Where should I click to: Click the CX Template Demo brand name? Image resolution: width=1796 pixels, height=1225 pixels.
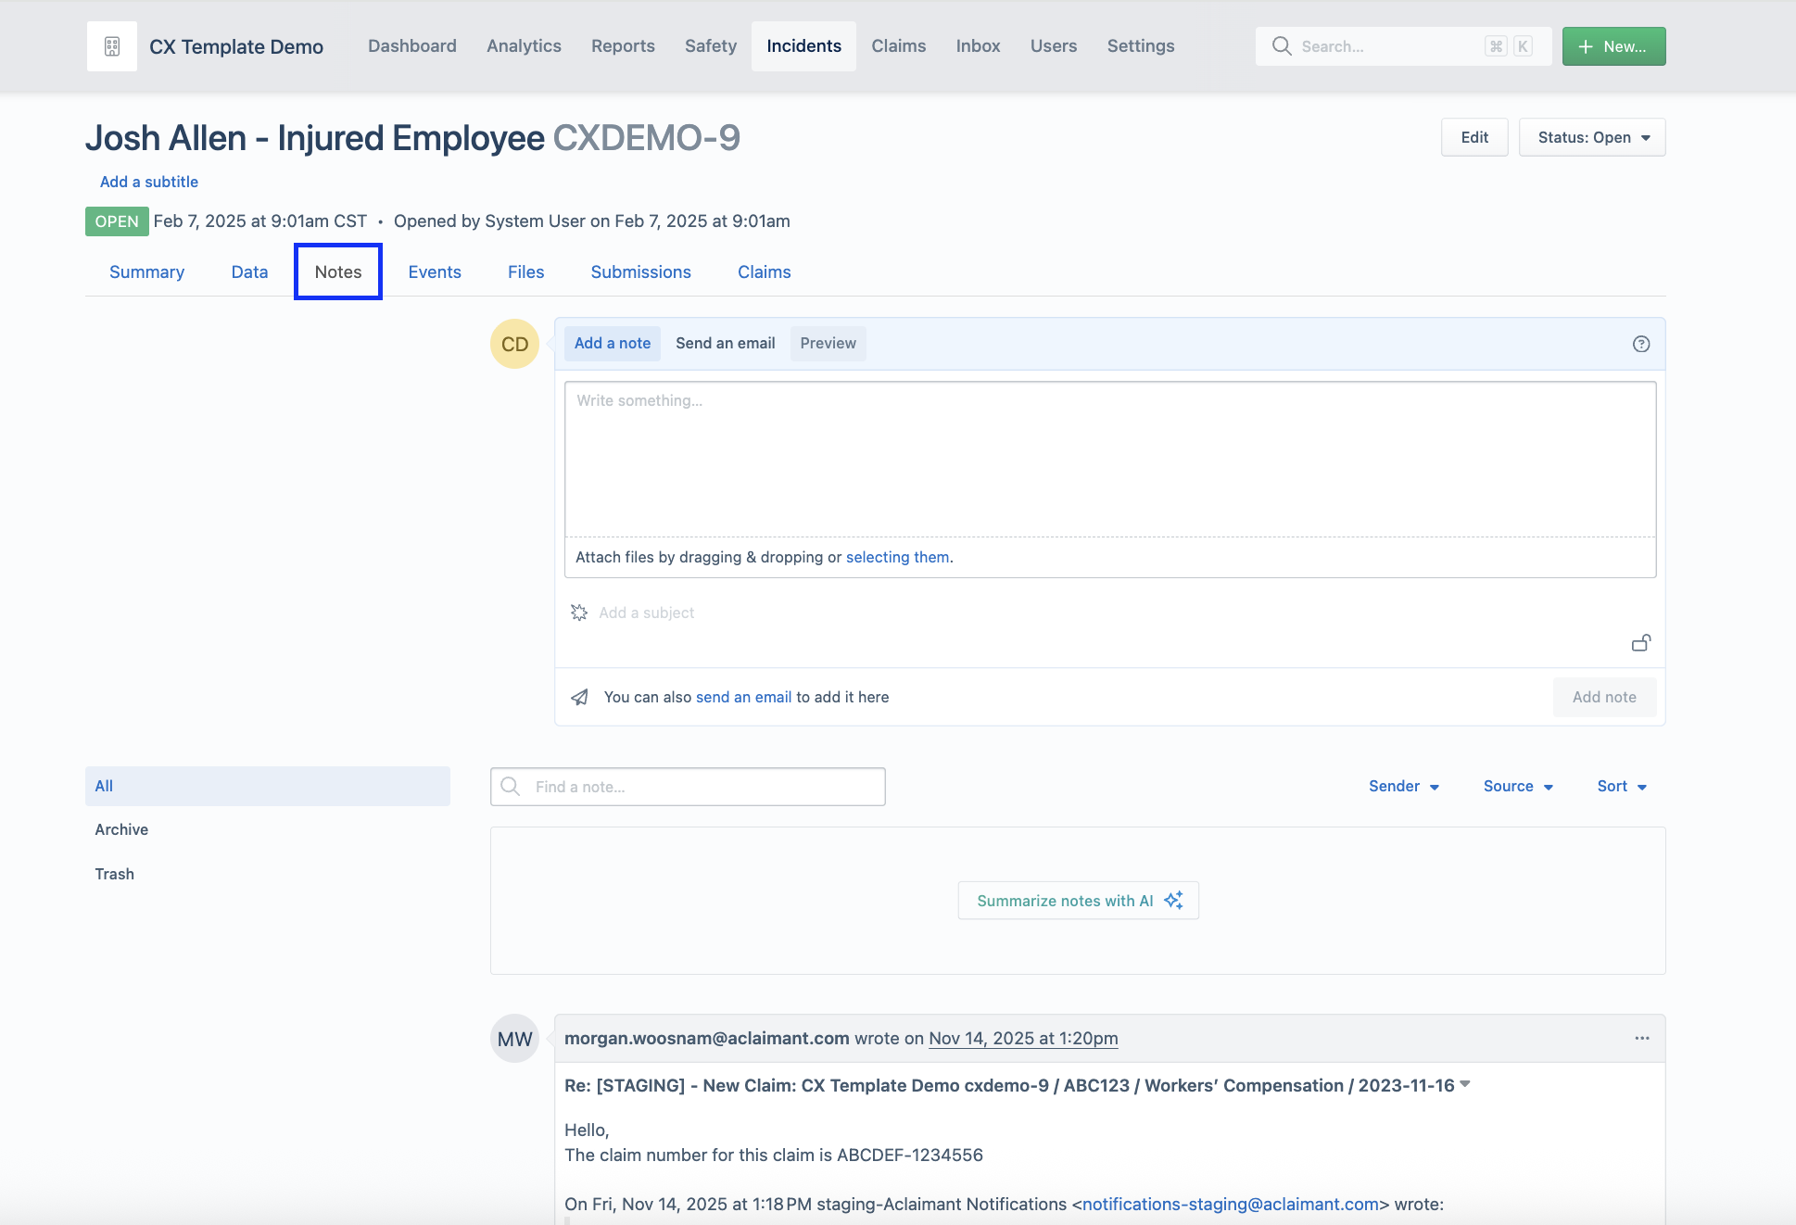tap(236, 46)
